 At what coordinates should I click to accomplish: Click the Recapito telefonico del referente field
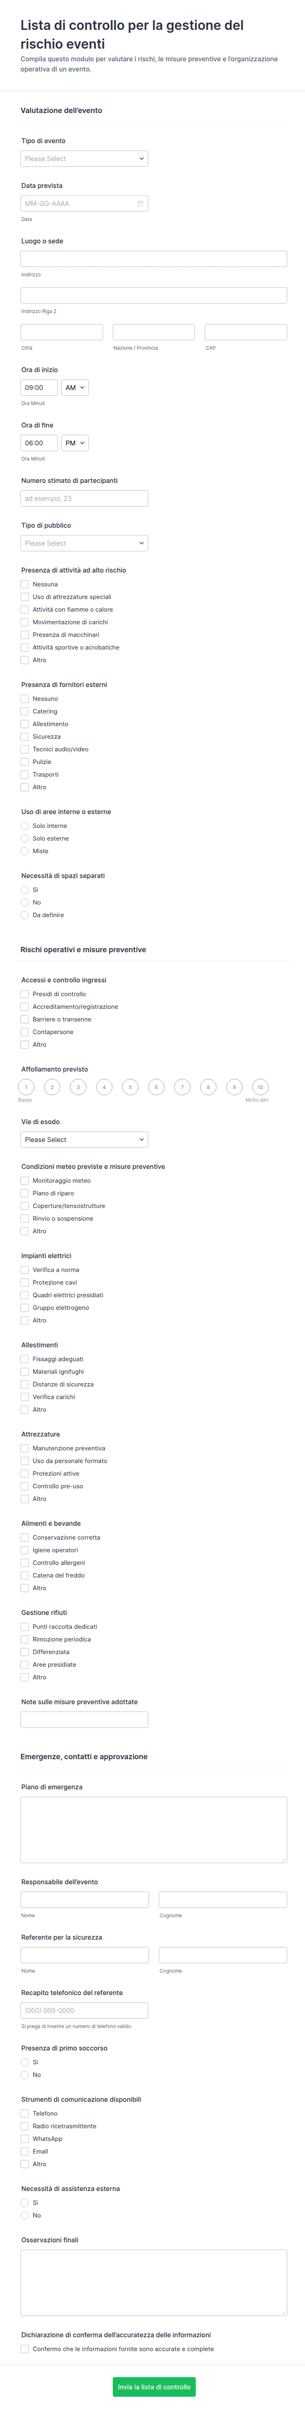tap(84, 2010)
